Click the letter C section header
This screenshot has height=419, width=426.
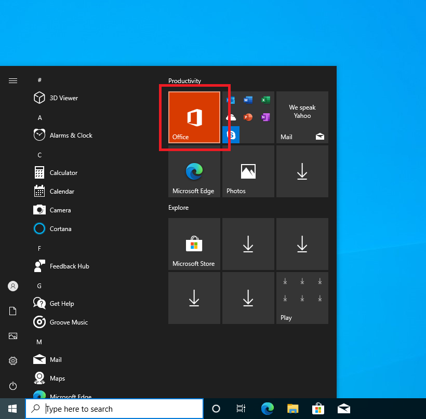tap(39, 155)
